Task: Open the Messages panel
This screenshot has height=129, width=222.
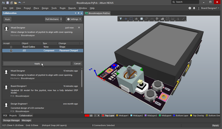Action: pyautogui.click(x=26, y=120)
